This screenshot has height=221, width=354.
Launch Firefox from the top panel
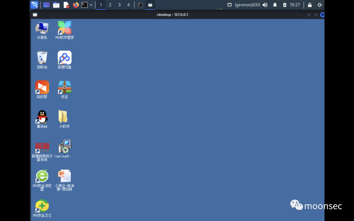pyautogui.click(x=76, y=5)
